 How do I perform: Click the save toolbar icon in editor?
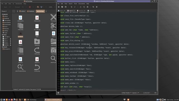click(x=65, y=7)
